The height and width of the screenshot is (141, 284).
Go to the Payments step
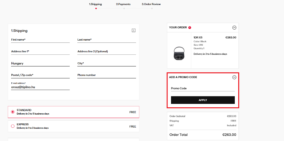123,4
